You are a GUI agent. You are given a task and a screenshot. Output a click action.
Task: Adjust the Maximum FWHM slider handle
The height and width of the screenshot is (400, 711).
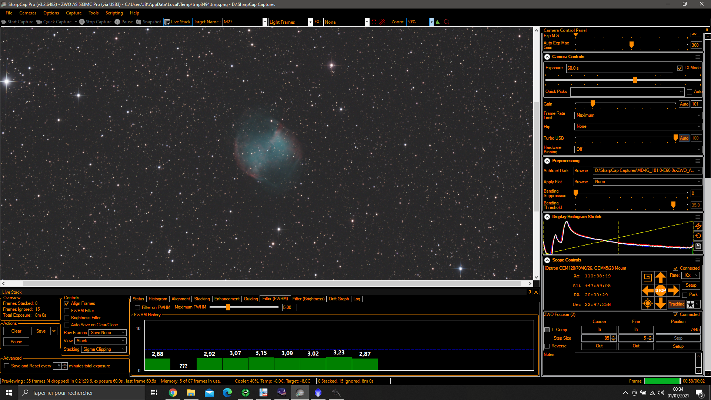coord(228,307)
